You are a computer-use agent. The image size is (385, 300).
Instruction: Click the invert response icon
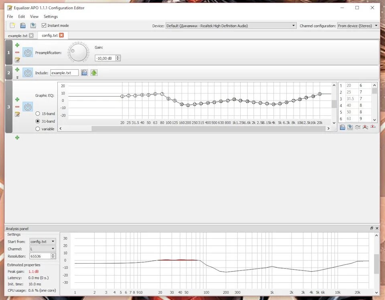[358, 127]
